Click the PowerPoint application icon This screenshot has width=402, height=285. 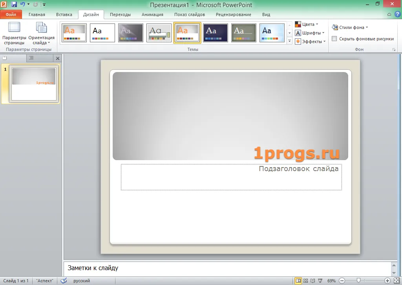point(4,4)
